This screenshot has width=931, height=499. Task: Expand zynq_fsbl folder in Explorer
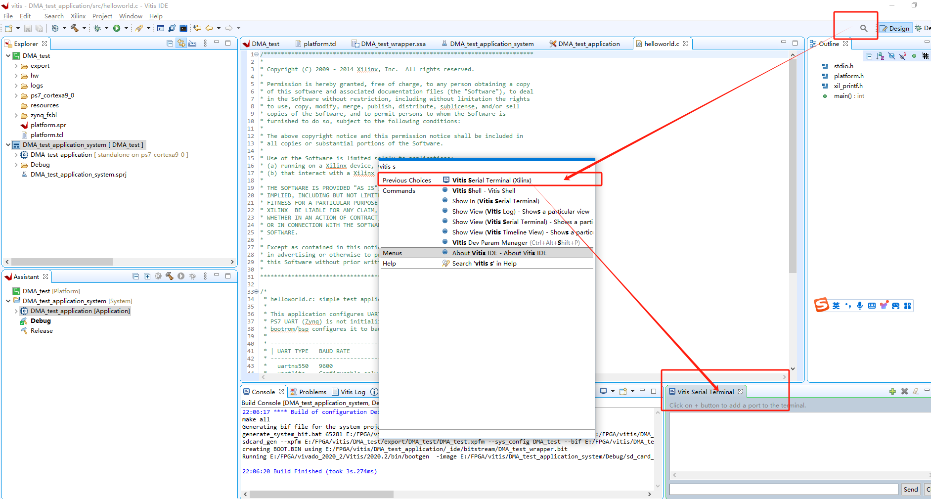coord(16,115)
